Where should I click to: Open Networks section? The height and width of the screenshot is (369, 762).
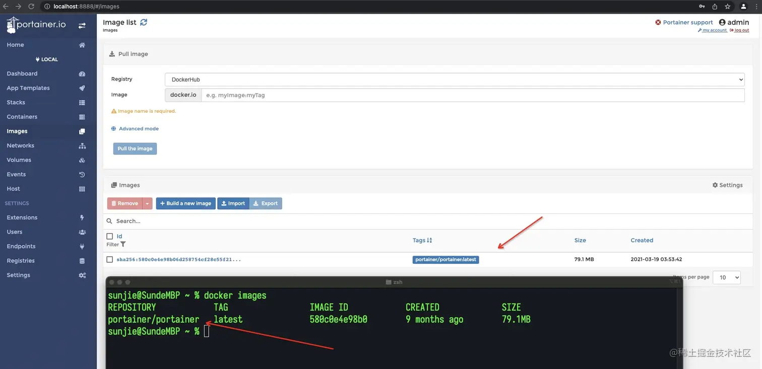tap(20, 145)
